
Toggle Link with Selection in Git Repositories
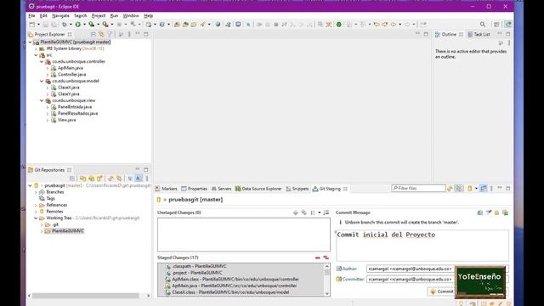tap(119, 178)
